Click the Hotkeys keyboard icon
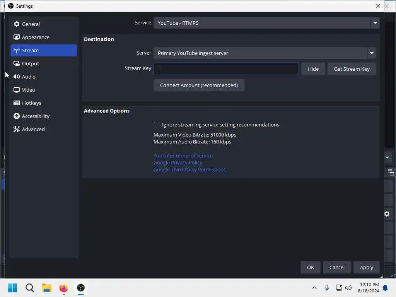The width and height of the screenshot is (396, 297). [16, 103]
